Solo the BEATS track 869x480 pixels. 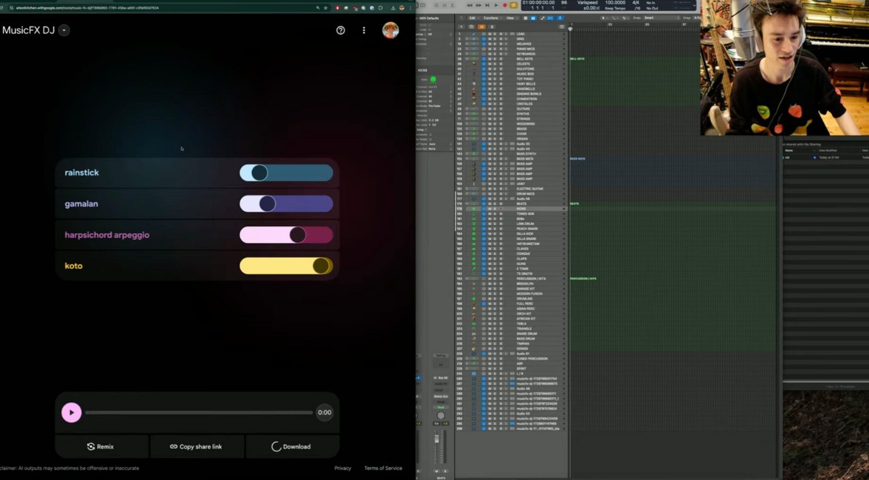click(x=494, y=204)
